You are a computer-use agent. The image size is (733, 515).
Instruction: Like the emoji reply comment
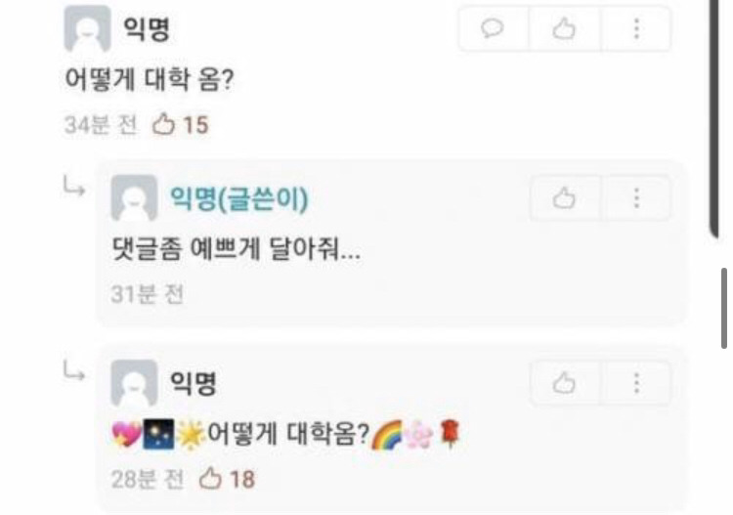click(564, 383)
